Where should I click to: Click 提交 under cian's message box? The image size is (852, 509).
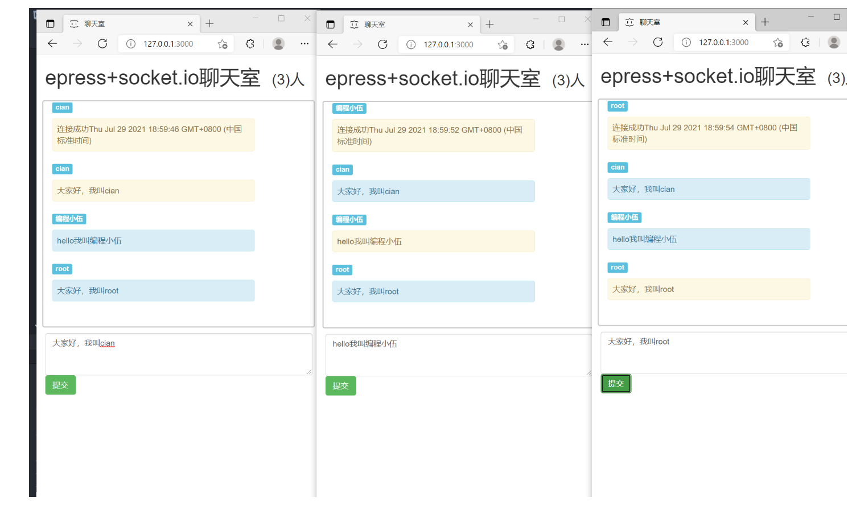point(60,385)
